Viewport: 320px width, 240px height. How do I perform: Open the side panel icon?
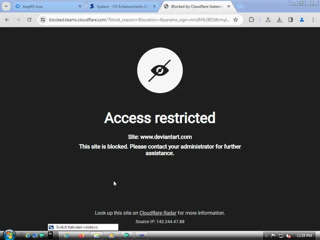coord(290,20)
